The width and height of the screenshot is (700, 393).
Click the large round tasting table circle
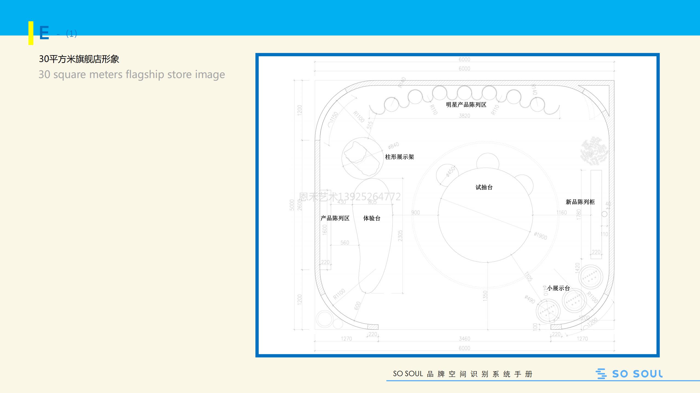[x=485, y=215]
